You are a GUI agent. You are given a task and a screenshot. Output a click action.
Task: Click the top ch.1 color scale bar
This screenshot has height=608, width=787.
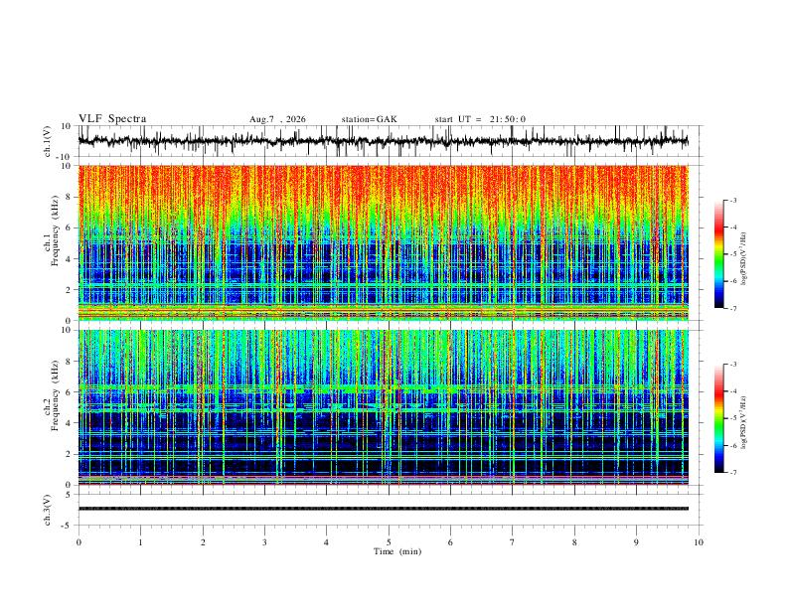click(719, 254)
